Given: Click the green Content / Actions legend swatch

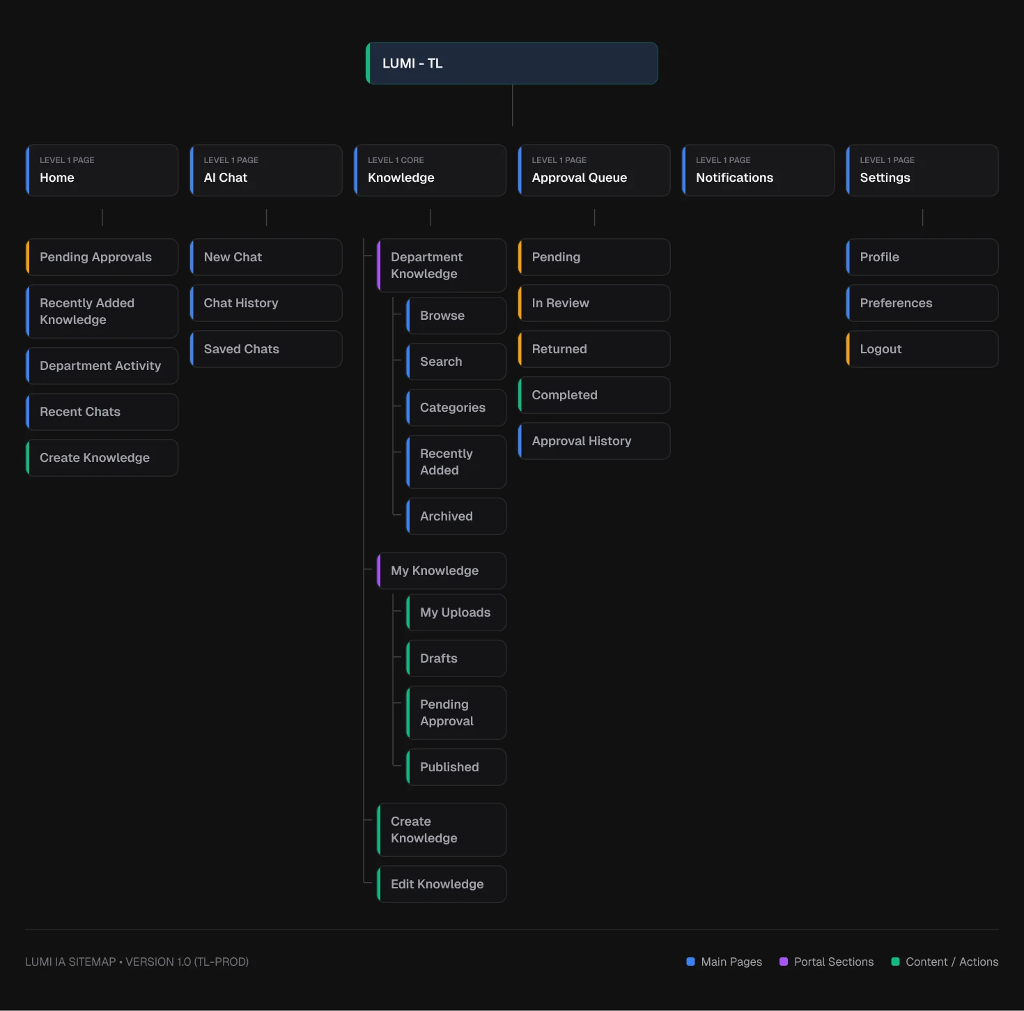Looking at the screenshot, I should [x=895, y=962].
